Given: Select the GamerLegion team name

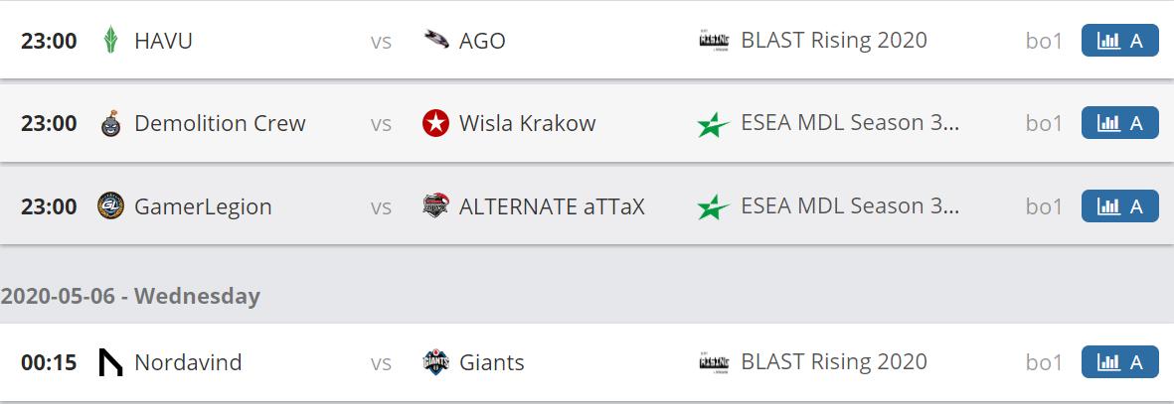Looking at the screenshot, I should coord(203,206).
